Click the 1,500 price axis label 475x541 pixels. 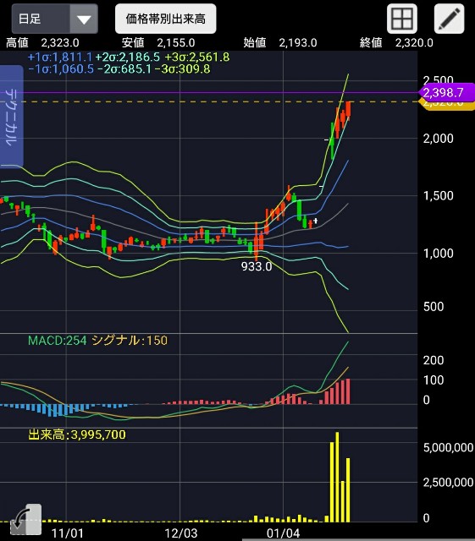coord(438,196)
